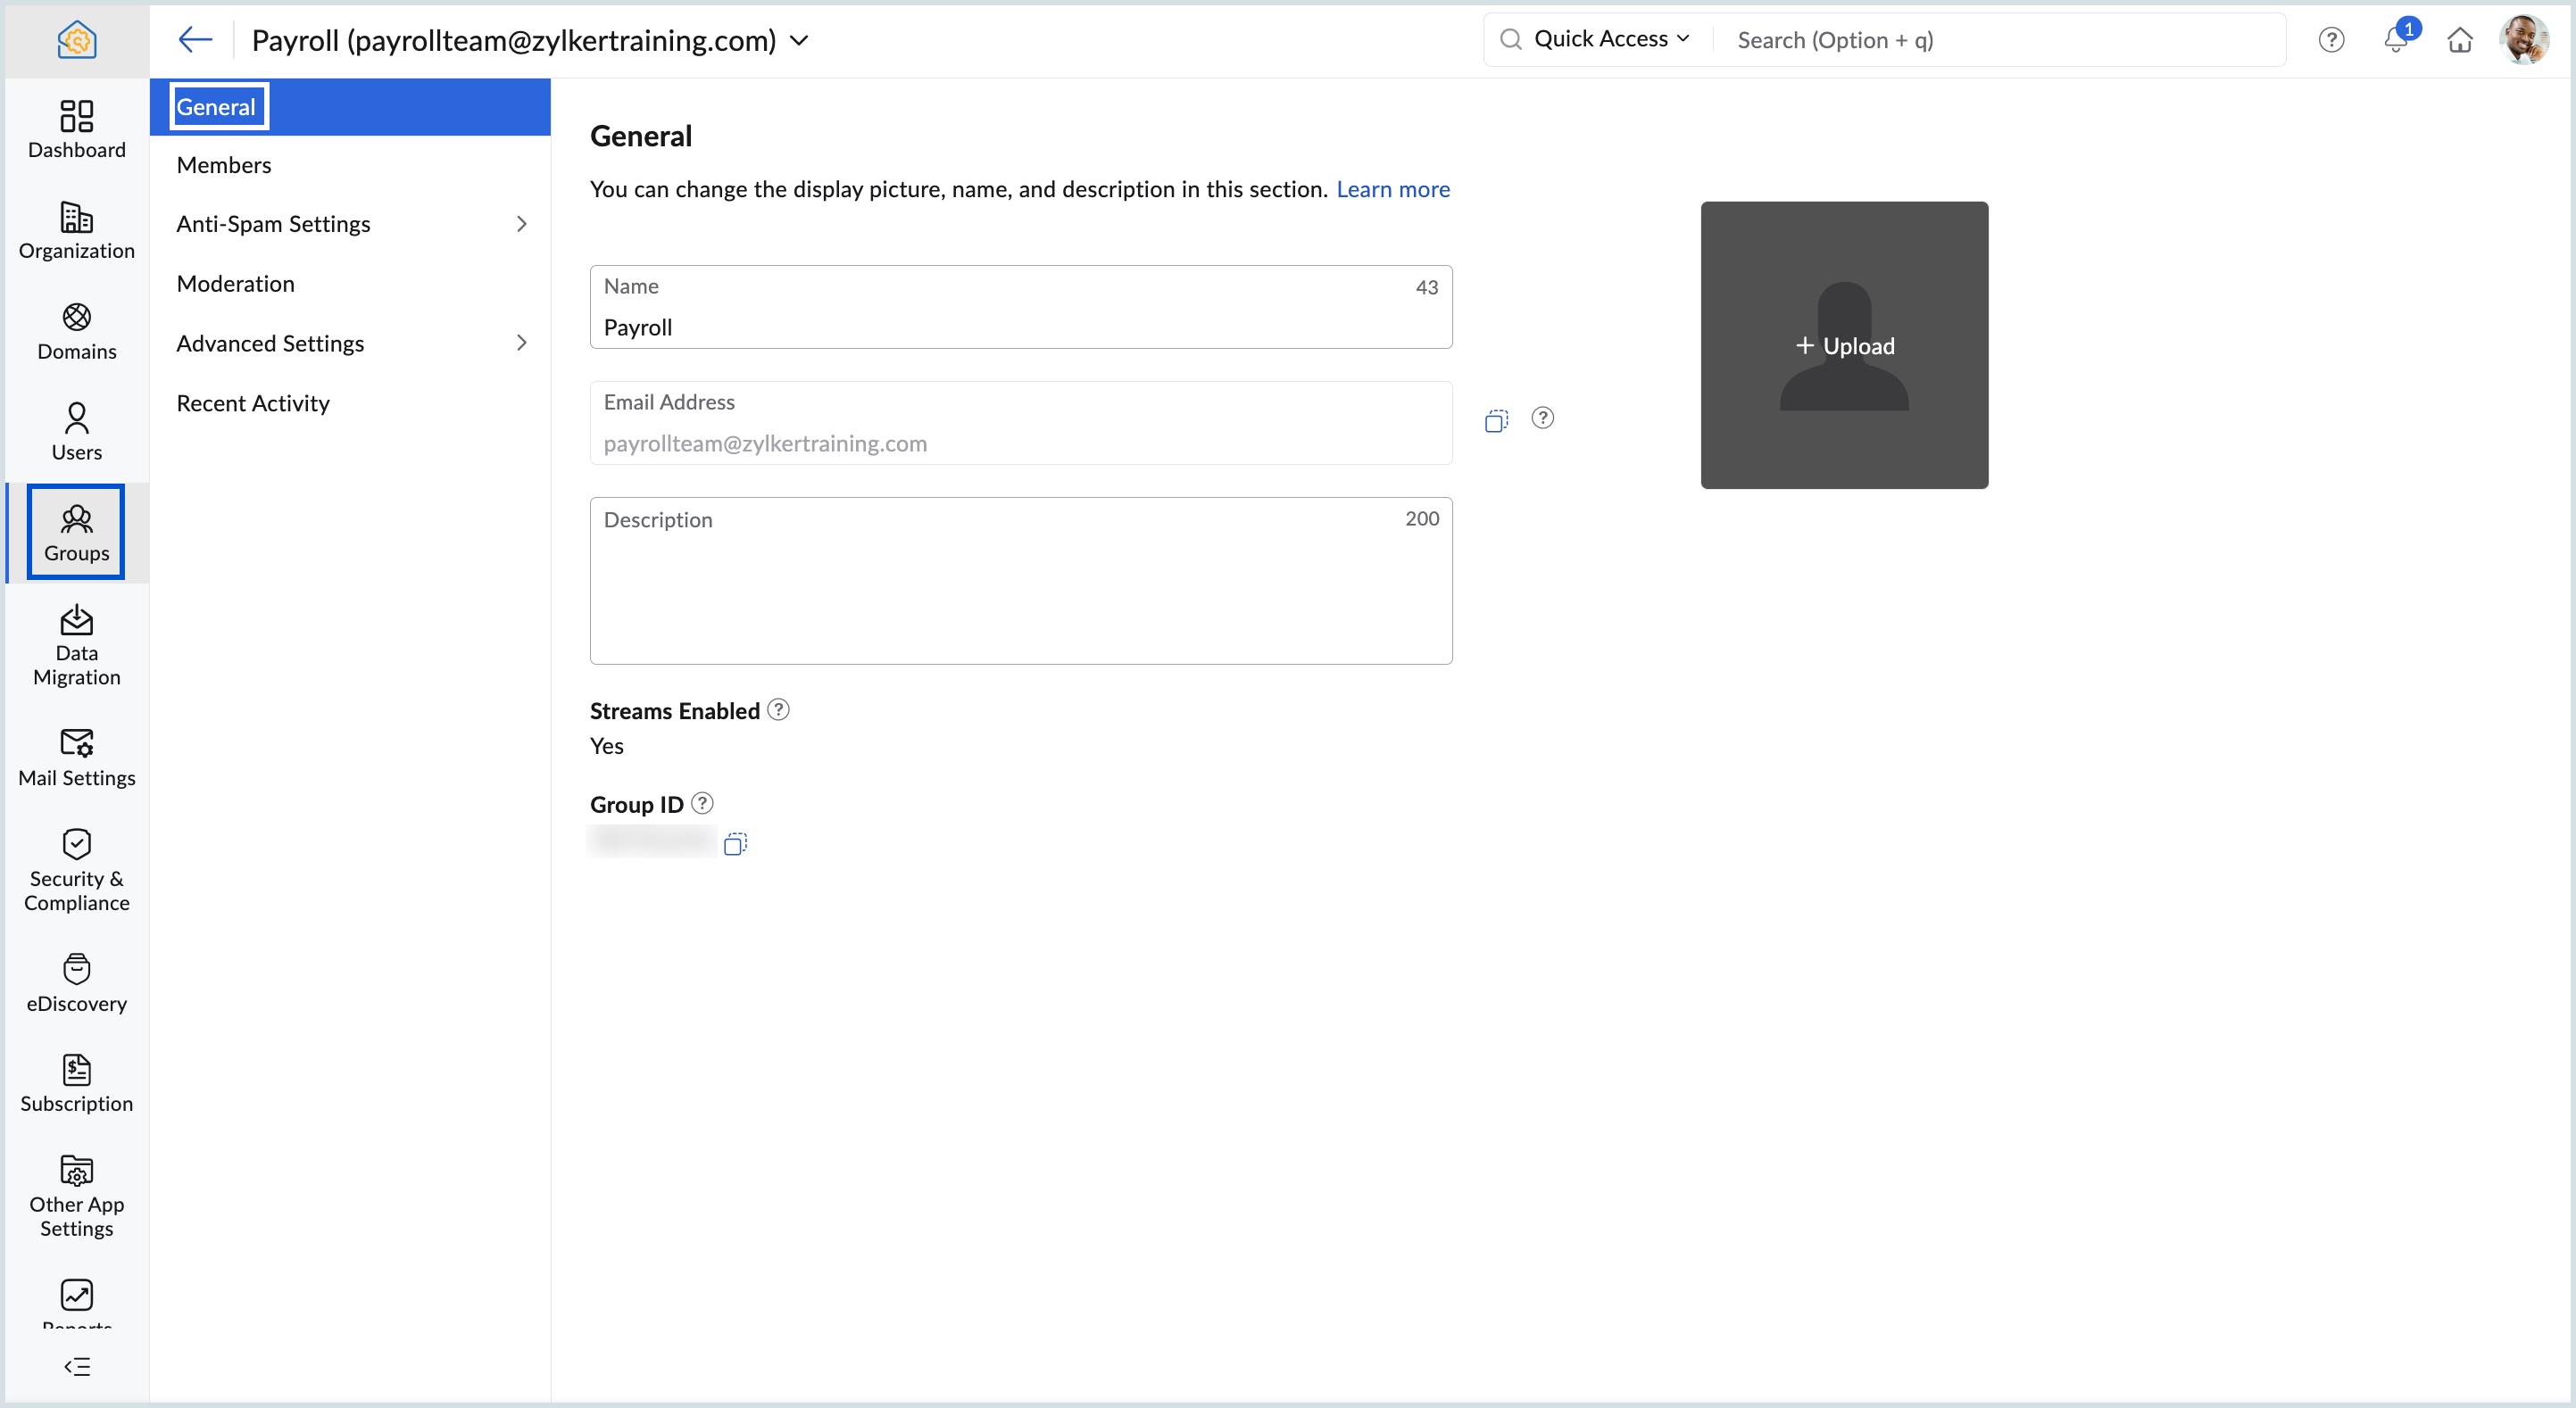This screenshot has height=1408, width=2576.
Task: Open the Payroll group switcher dropdown
Action: [x=799, y=41]
